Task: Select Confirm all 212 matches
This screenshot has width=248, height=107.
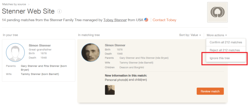Action: point(226,42)
